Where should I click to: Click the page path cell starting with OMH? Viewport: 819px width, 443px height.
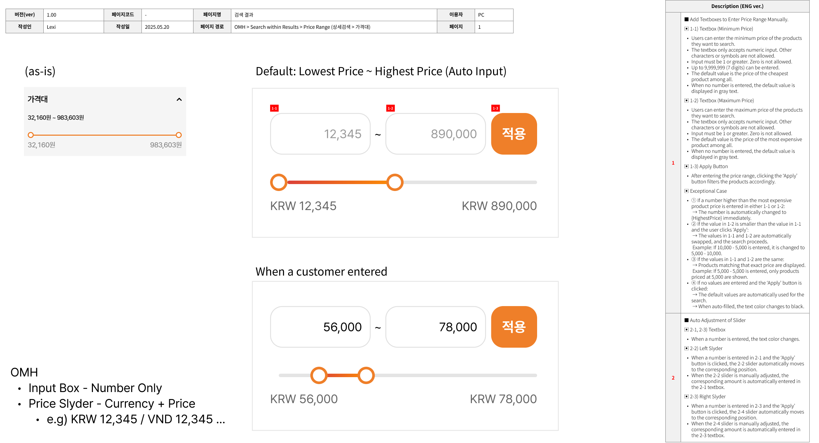pyautogui.click(x=334, y=27)
